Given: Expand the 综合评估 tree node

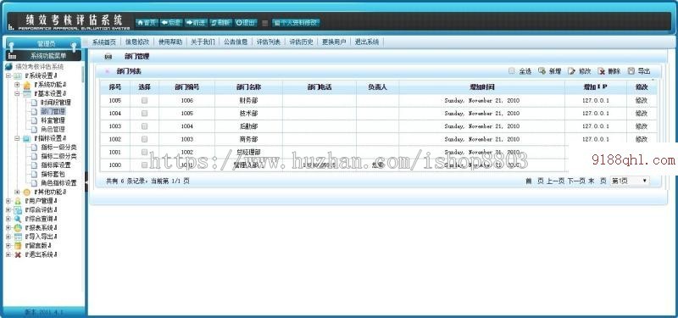Looking at the screenshot, I should pos(8,210).
